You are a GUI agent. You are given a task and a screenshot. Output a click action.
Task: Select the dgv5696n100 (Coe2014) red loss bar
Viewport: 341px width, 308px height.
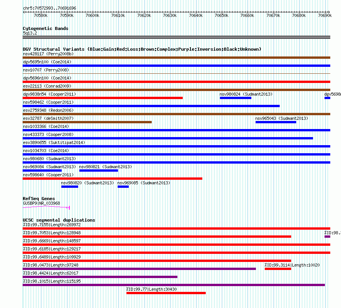click(x=176, y=82)
